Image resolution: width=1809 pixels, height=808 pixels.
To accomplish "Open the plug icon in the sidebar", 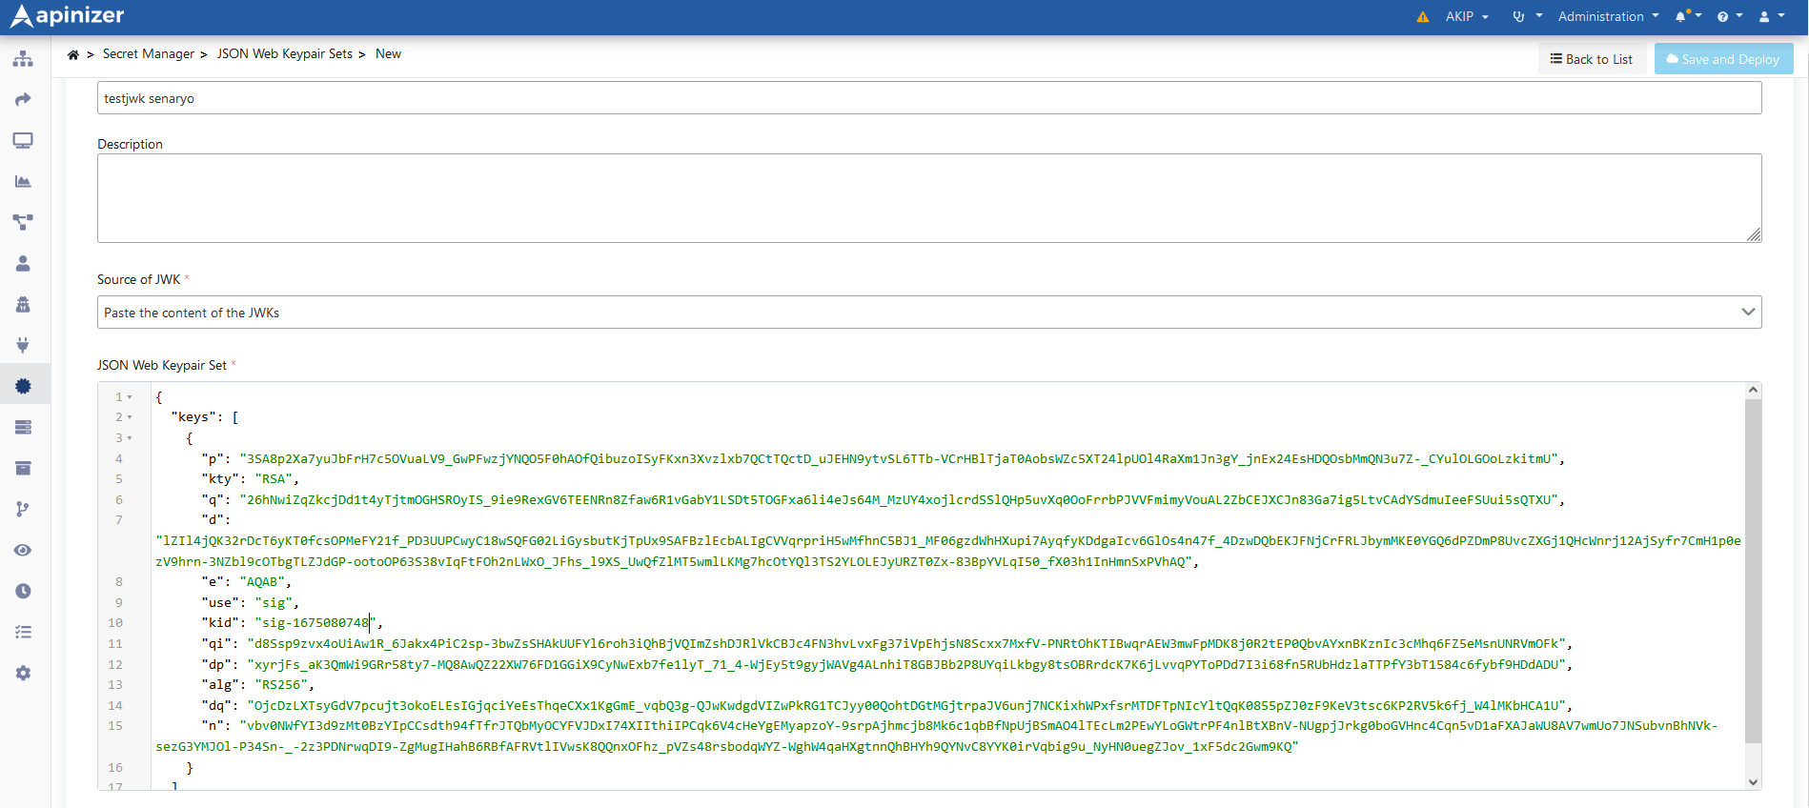I will [x=23, y=345].
